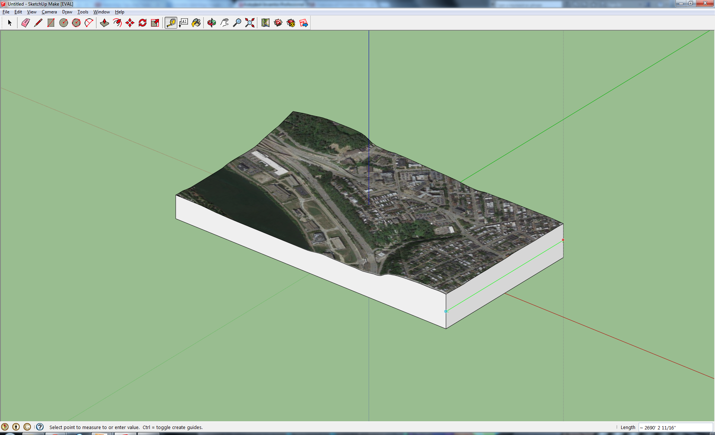Viewport: 715px width, 435px height.
Task: Open the Add Location map tool
Action: pos(266,23)
